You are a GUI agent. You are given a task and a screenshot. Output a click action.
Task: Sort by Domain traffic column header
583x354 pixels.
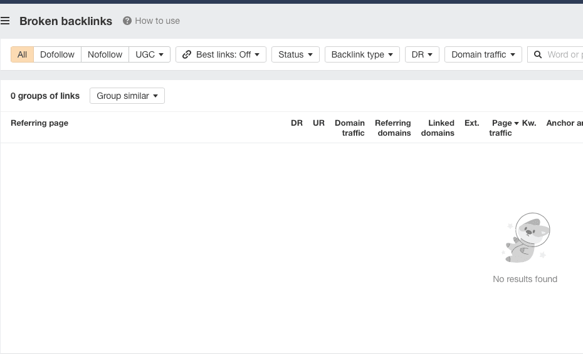pyautogui.click(x=350, y=128)
